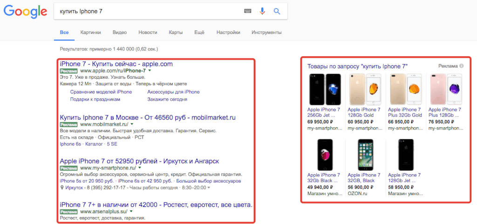Click the Iphone 6s sitelink
Screen dimensions: 477x224
pyautogui.click(x=71, y=144)
